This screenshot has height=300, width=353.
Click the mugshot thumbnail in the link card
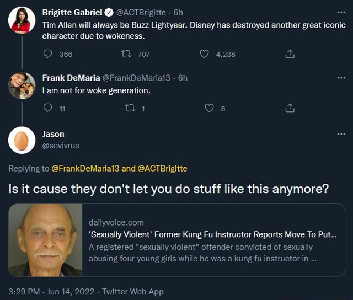pyautogui.click(x=45, y=240)
